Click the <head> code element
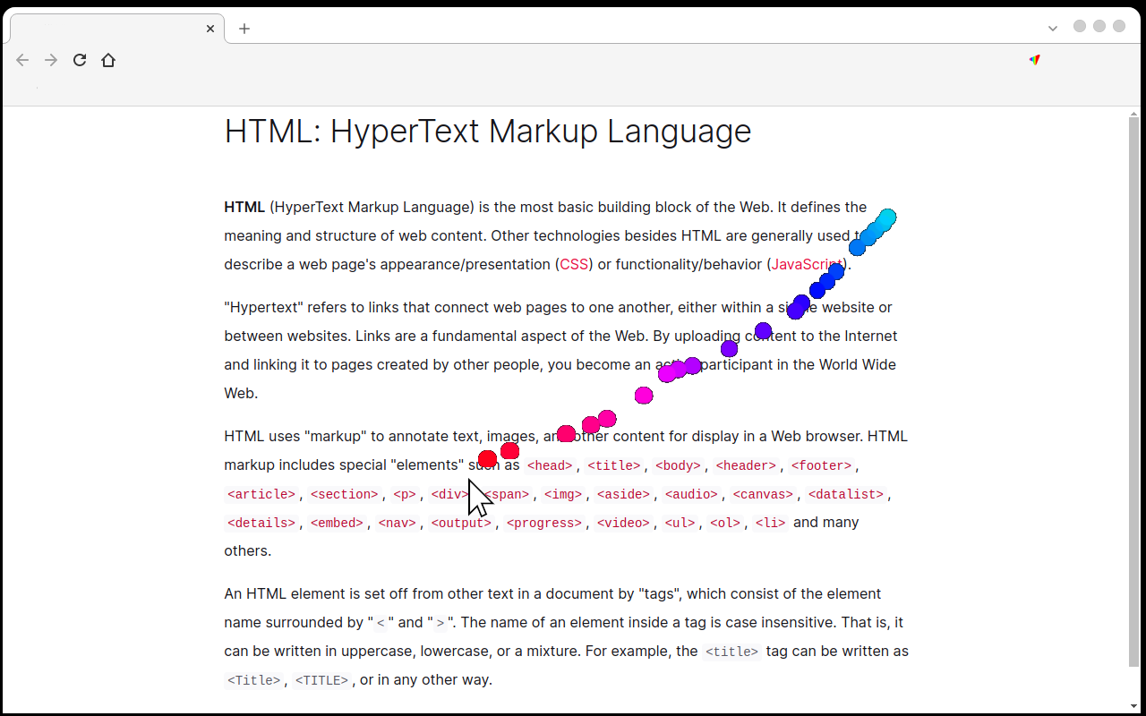1146x716 pixels. point(550,465)
